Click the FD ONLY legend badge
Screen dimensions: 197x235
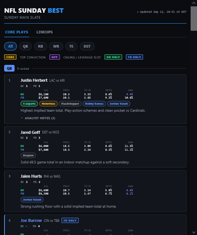pyautogui.click(x=134, y=57)
